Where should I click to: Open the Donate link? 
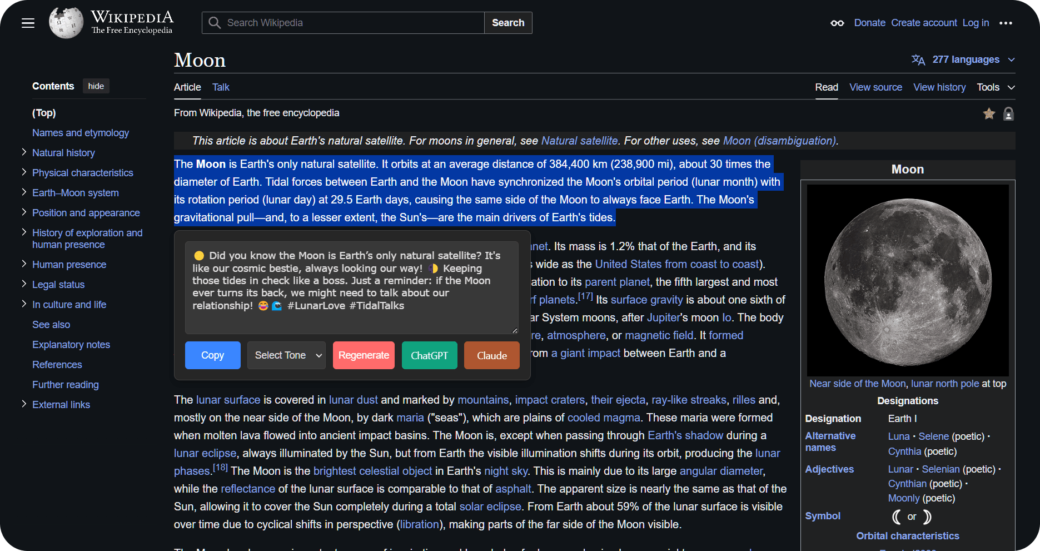869,23
